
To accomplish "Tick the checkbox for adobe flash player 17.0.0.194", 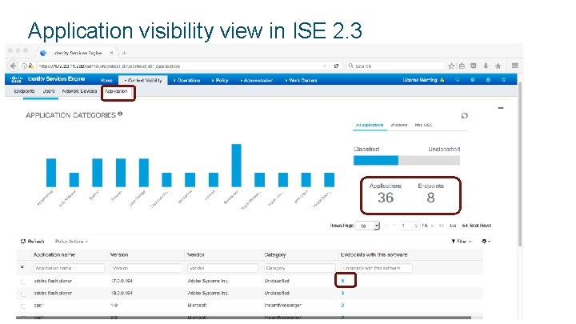I will click(23, 282).
